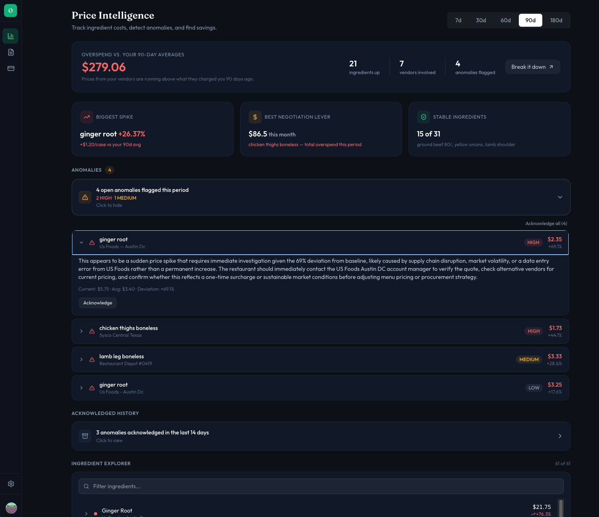Click the Sysco Central Texas vendor name
This screenshot has width=599, height=517.
[121, 335]
